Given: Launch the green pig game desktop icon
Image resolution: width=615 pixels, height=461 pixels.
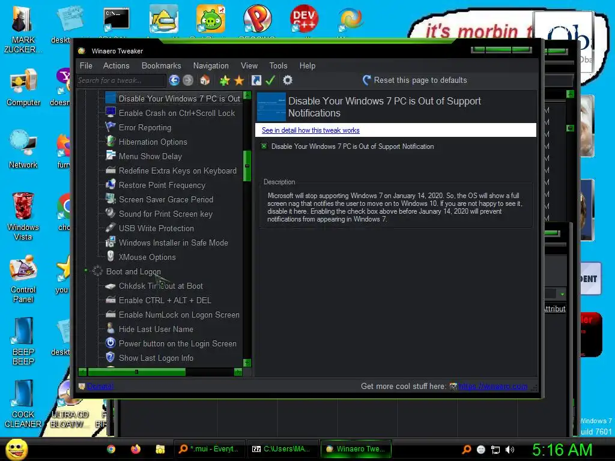Looking at the screenshot, I should (x=211, y=19).
